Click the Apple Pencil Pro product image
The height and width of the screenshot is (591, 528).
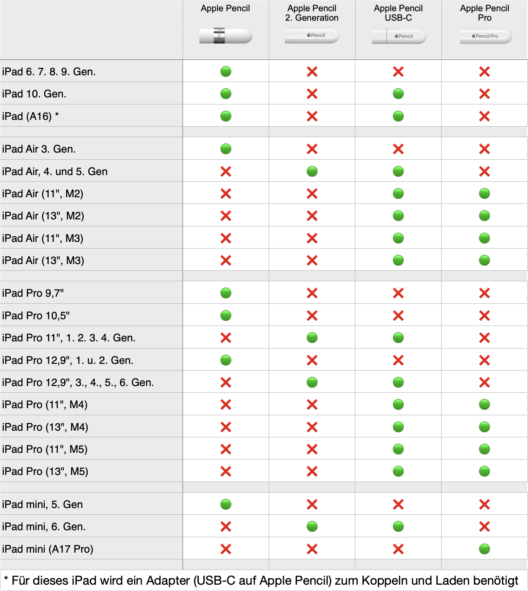(486, 36)
